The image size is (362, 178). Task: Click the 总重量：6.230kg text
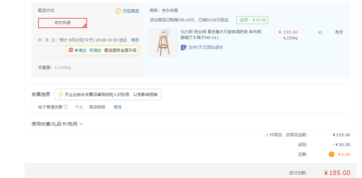click(x=54, y=68)
